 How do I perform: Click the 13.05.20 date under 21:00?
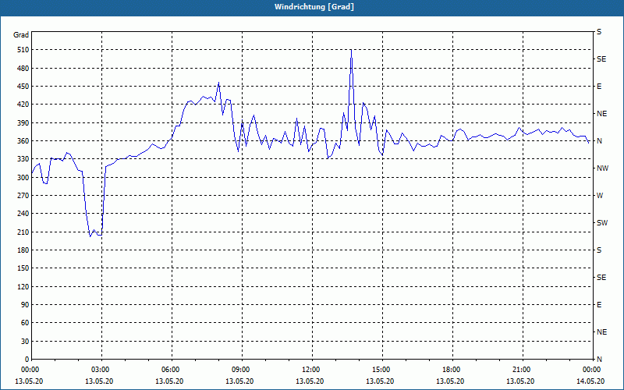pyautogui.click(x=520, y=381)
